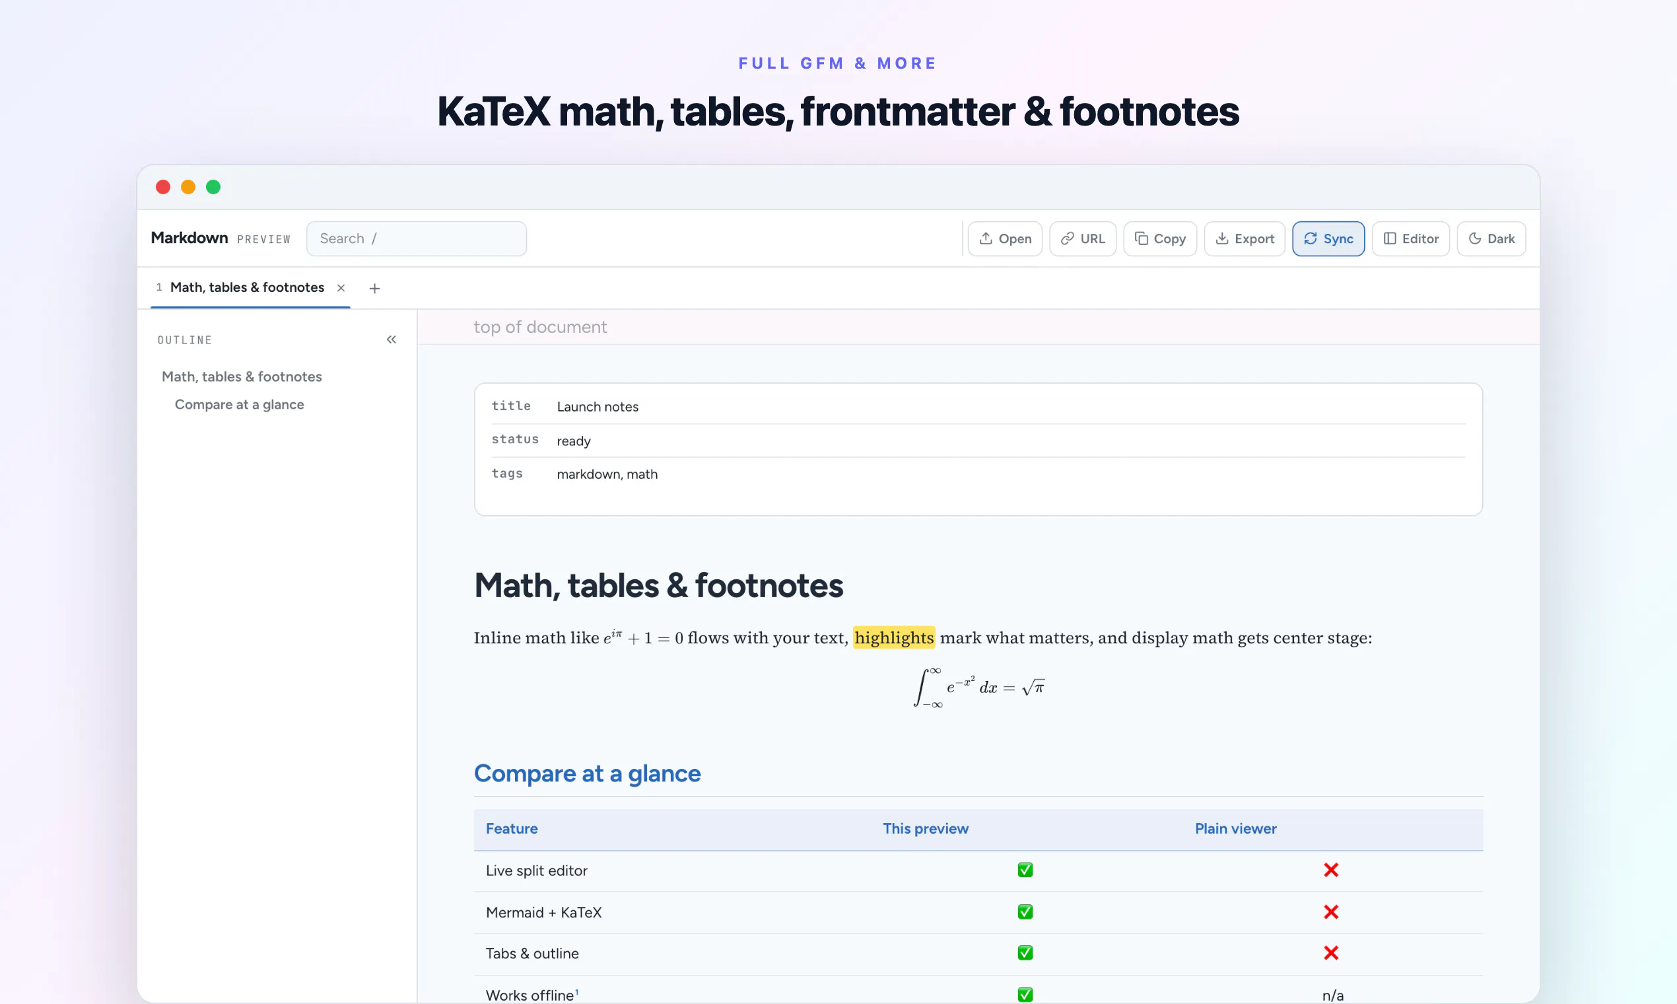Click the 'ready' status value

point(574,441)
